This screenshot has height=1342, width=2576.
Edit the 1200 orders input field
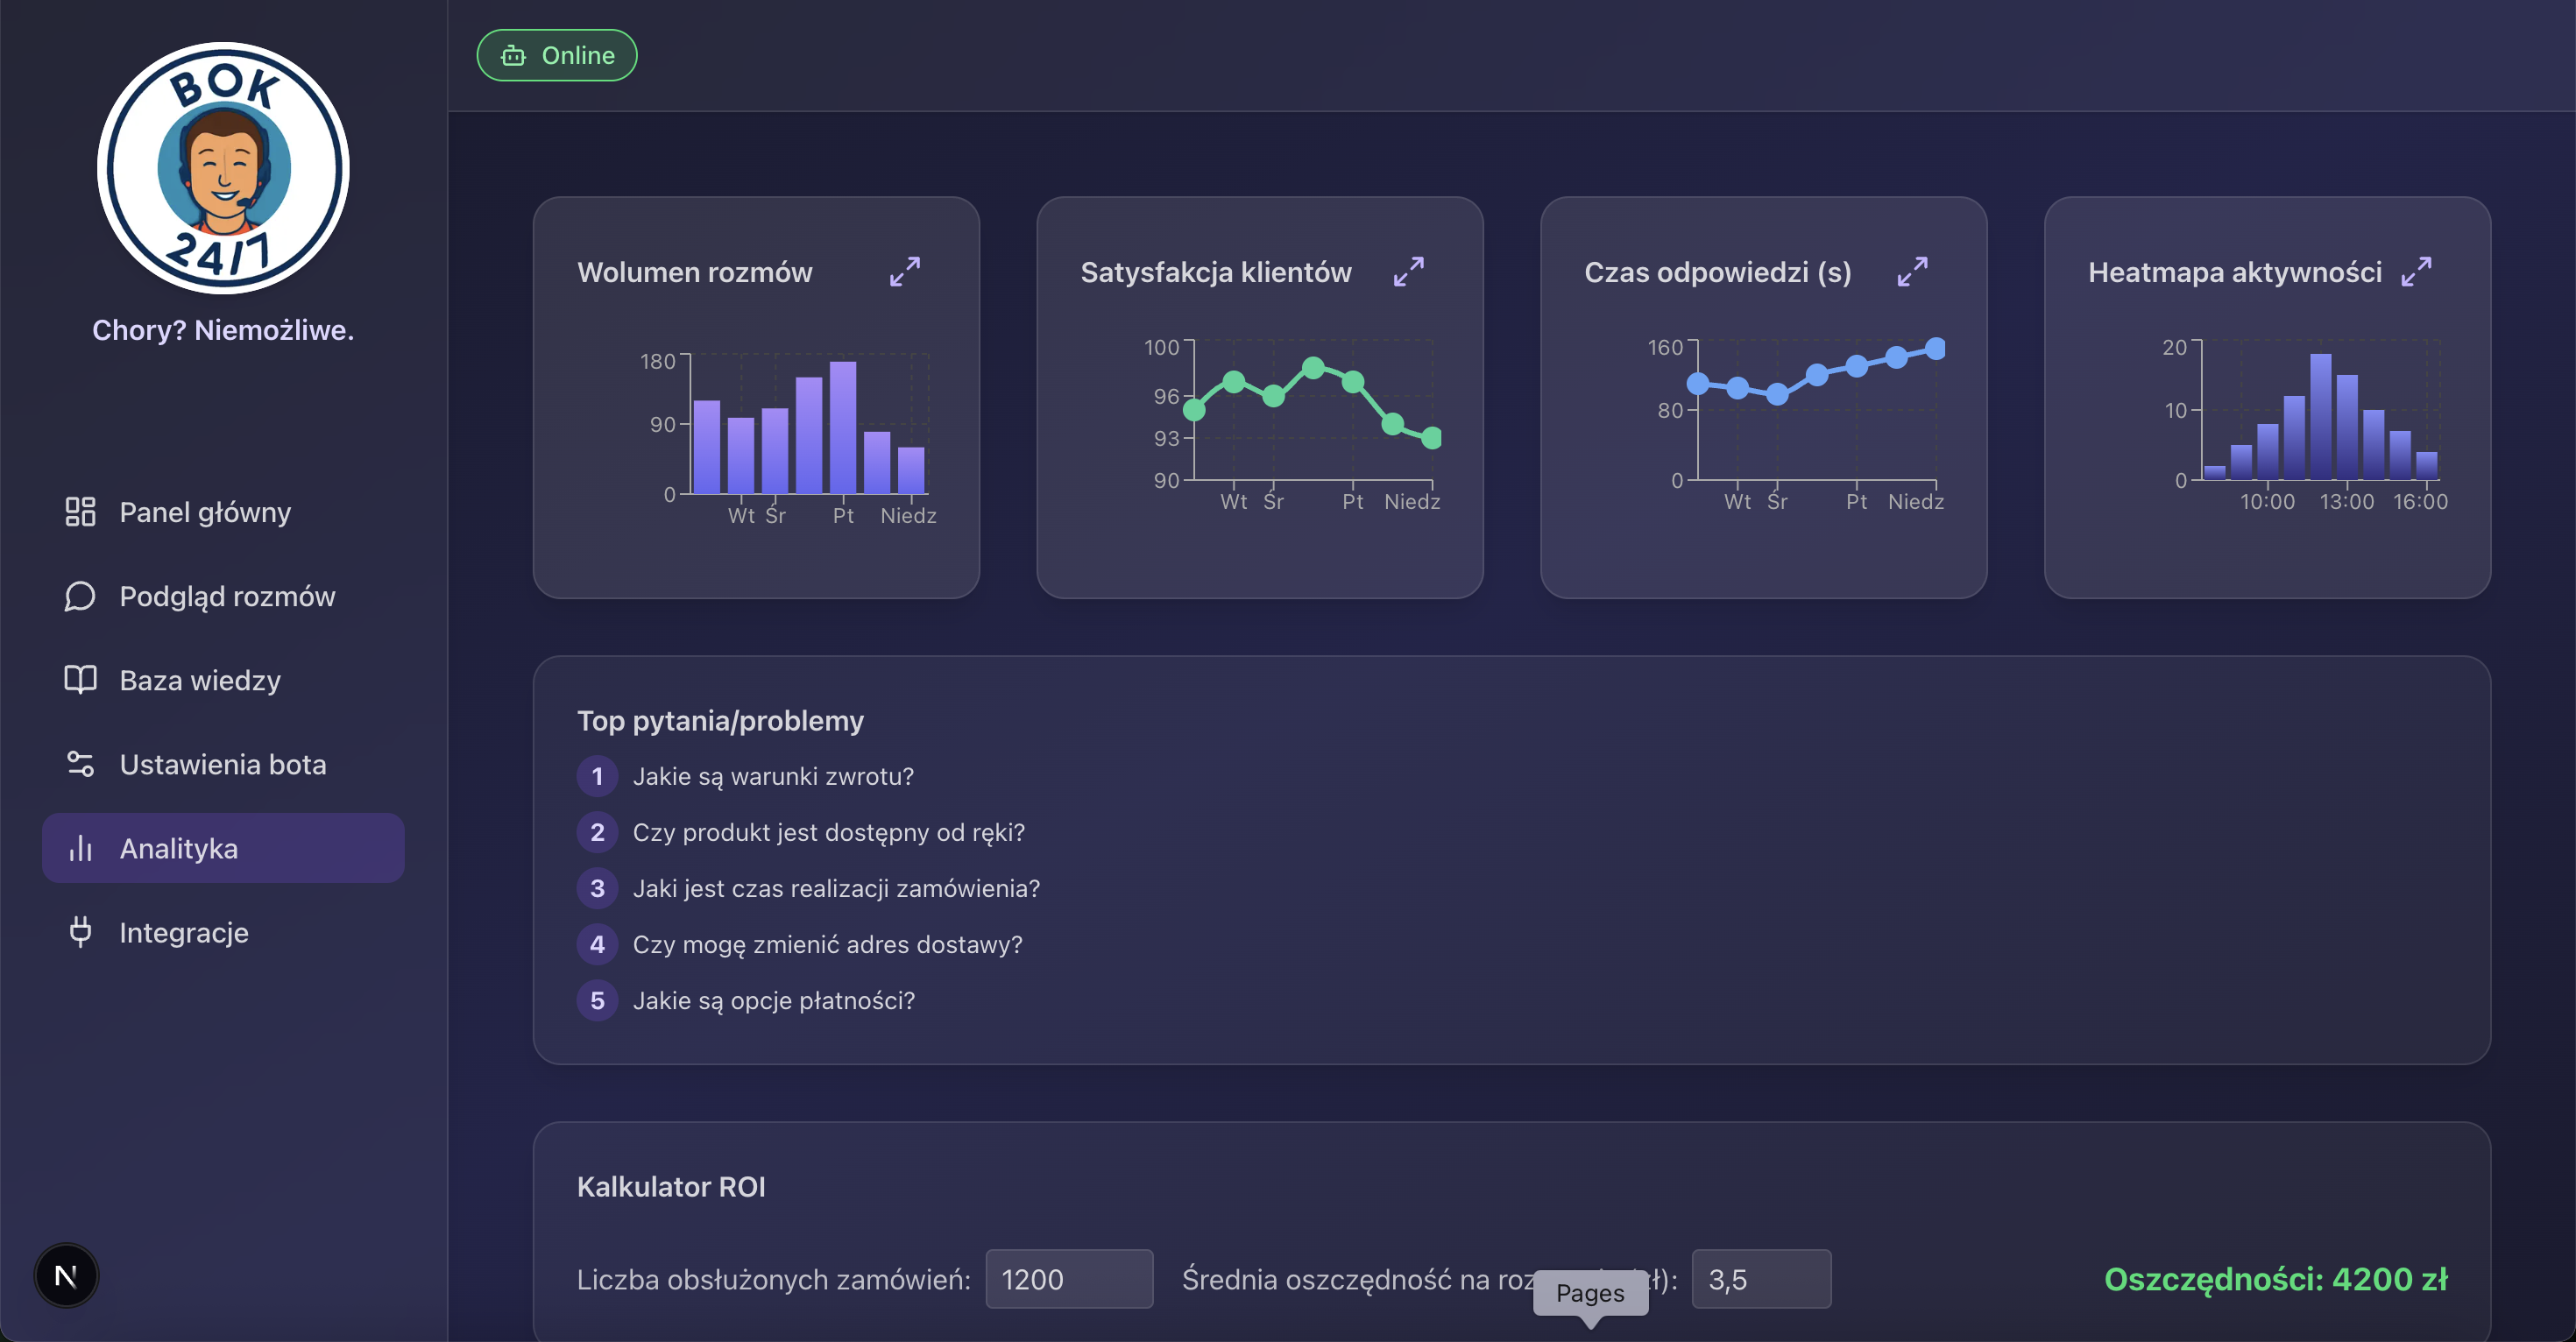click(1069, 1279)
